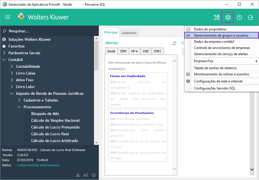Click the Favoritos star icon
The height and width of the screenshot is (180, 259).
(x=4, y=46)
